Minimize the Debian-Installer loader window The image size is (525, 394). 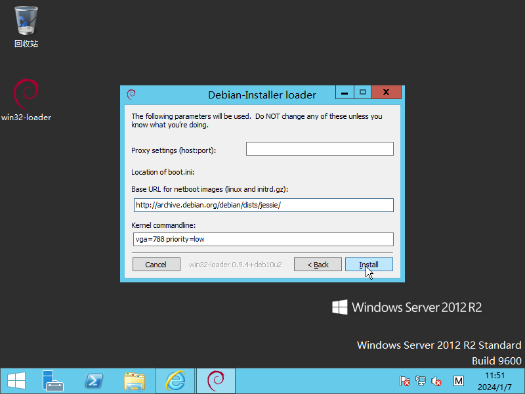pyautogui.click(x=345, y=93)
